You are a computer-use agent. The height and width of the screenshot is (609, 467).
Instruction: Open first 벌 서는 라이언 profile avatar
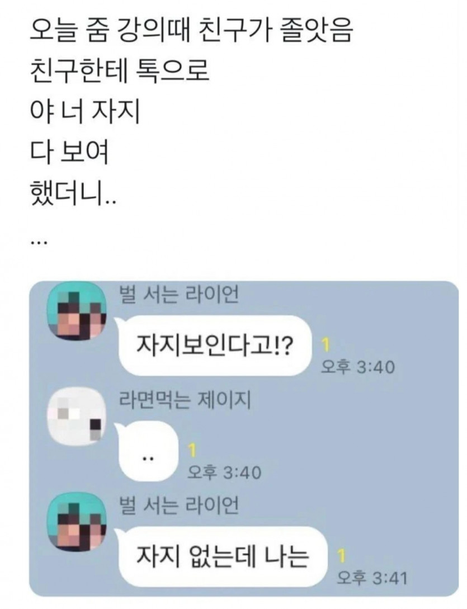point(77,310)
